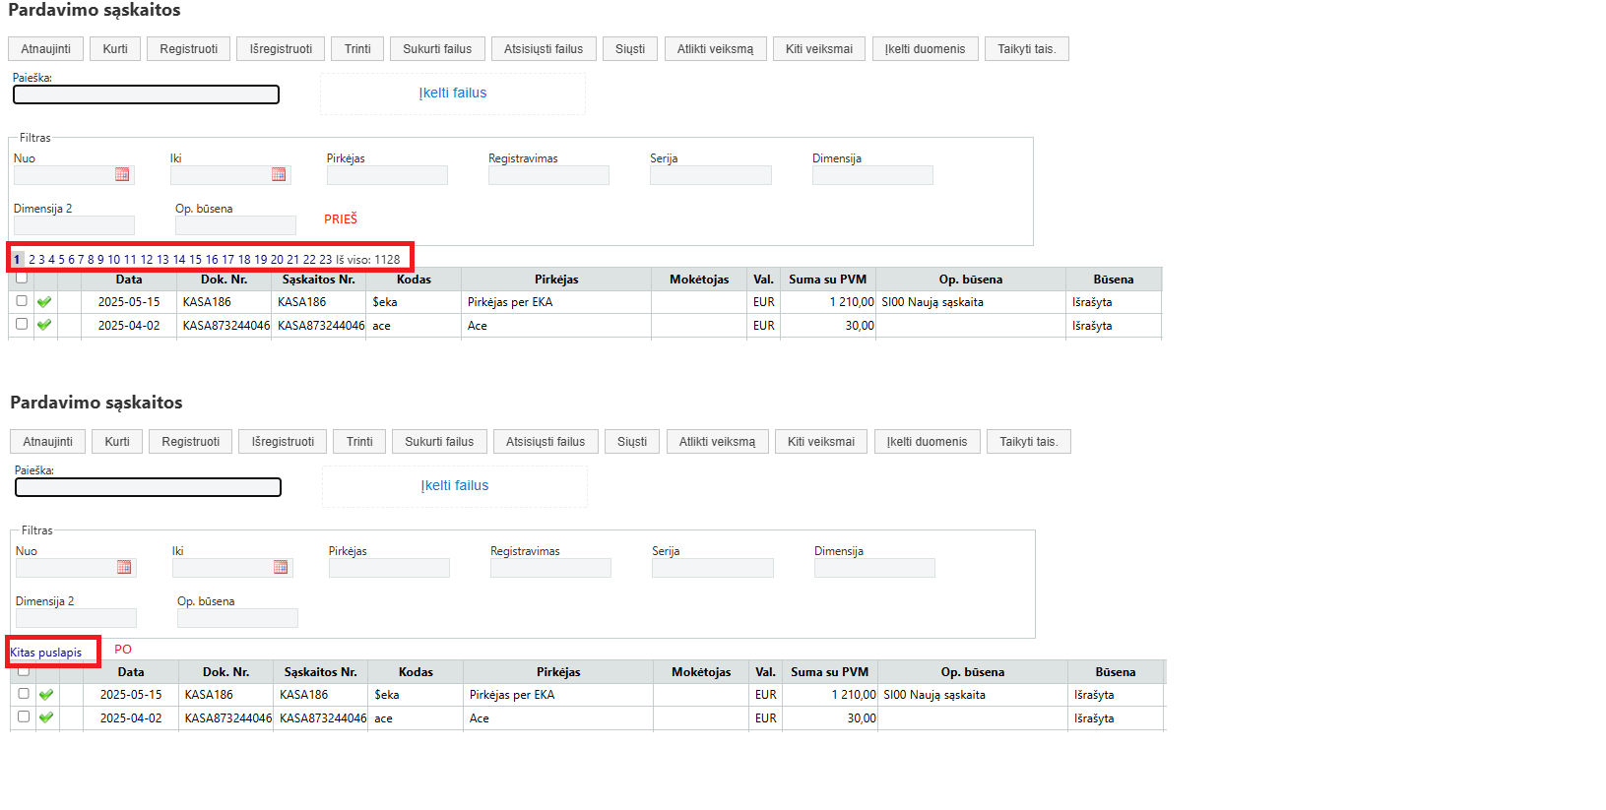Click Atnaujinti button in the PO panel
Screen dimensions: 1606x810
[x=48, y=442]
